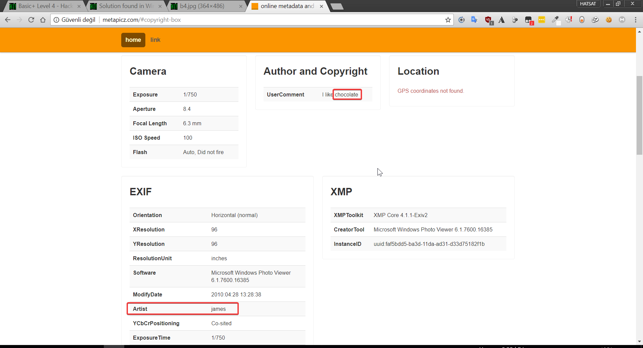Open the Chrome three-dot menu
The width and height of the screenshot is (643, 348).
[635, 20]
